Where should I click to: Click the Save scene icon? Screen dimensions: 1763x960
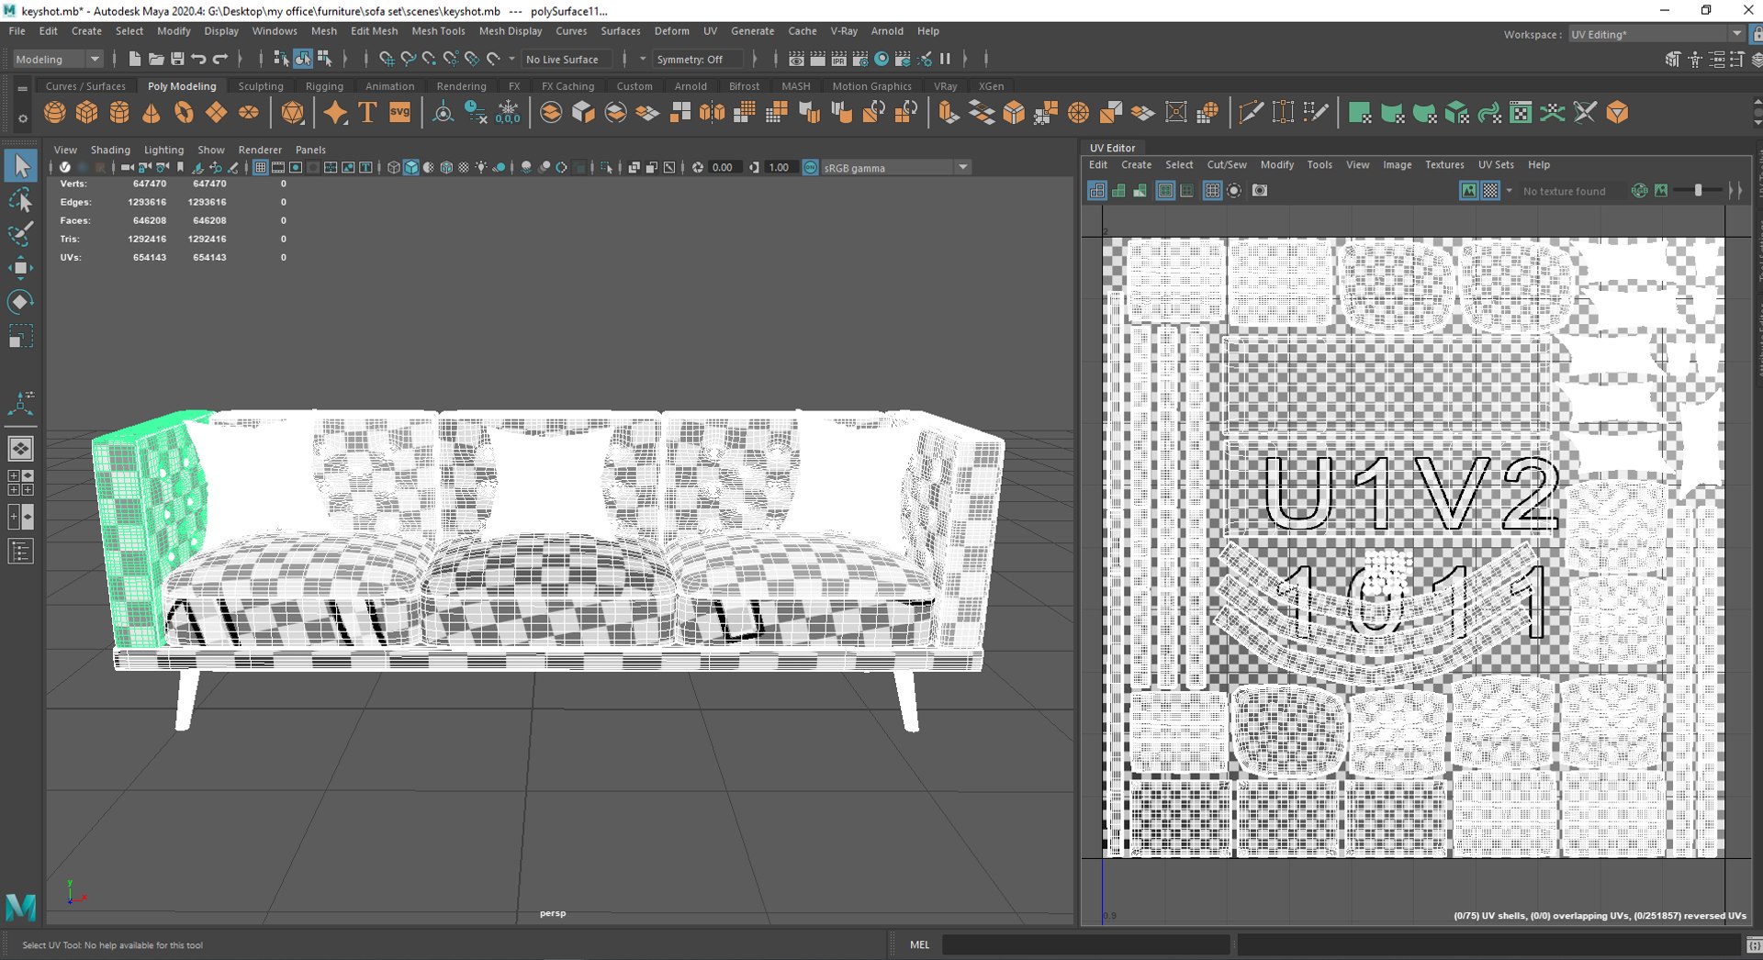point(177,59)
